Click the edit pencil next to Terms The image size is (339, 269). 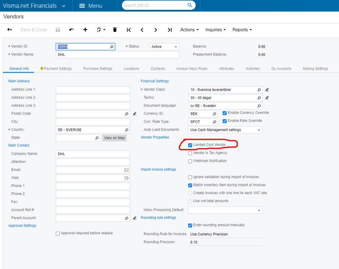tap(267, 98)
